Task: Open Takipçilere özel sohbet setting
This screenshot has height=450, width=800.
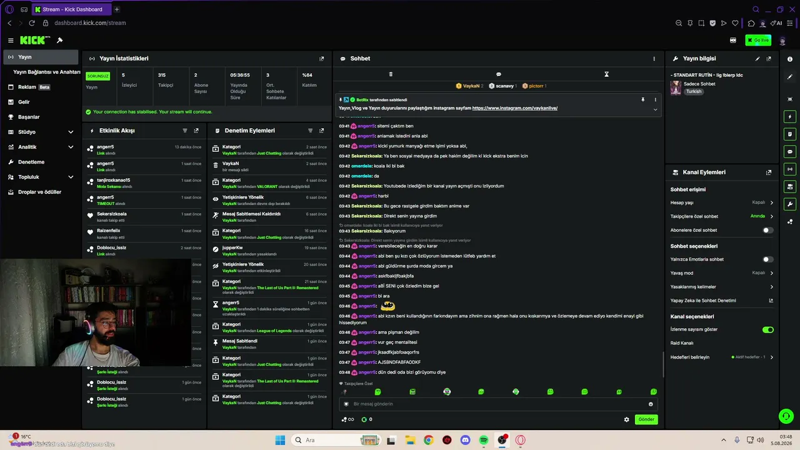Action: [722, 216]
